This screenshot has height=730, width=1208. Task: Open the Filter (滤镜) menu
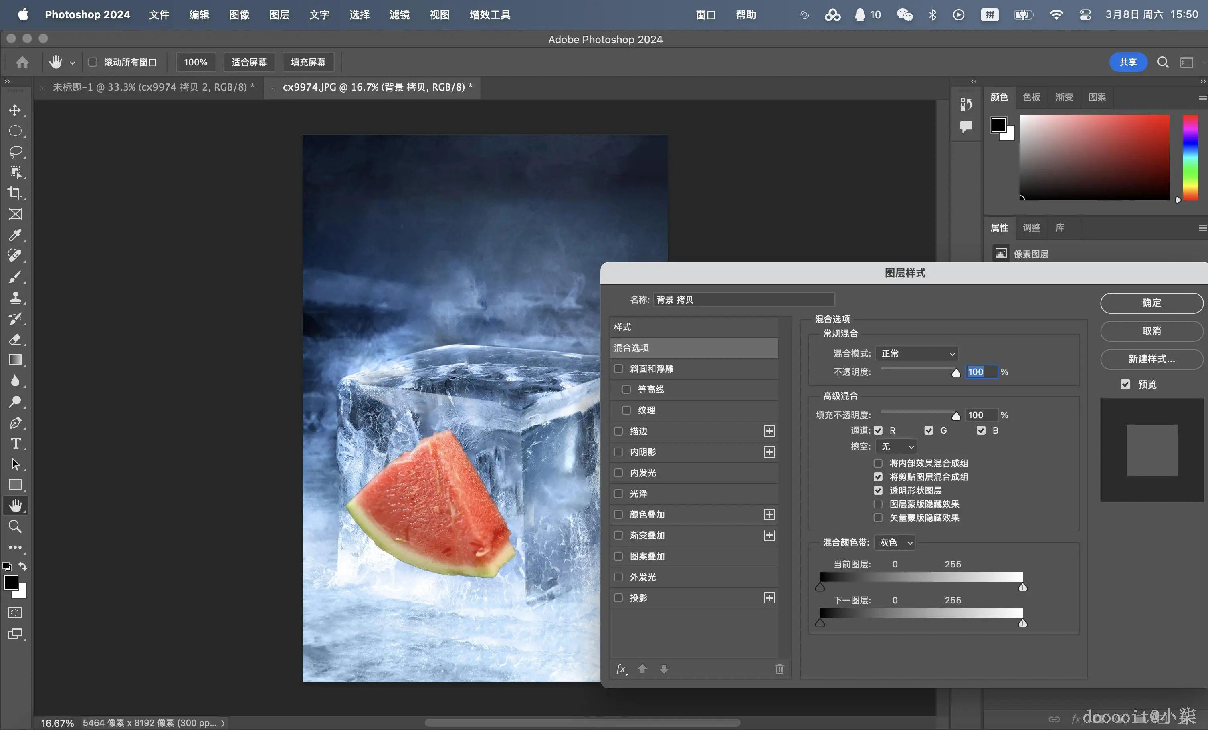coord(399,15)
